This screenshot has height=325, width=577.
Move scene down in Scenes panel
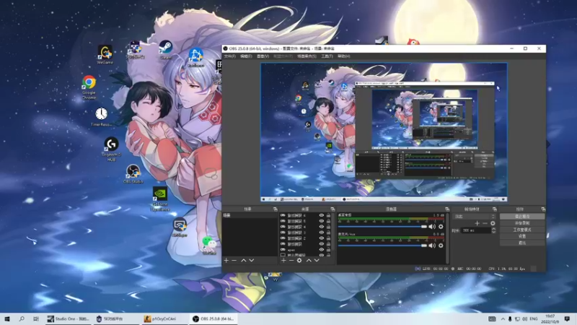tap(251, 261)
